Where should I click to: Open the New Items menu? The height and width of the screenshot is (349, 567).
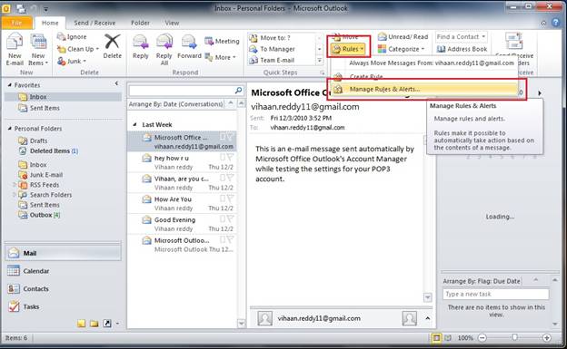click(38, 49)
